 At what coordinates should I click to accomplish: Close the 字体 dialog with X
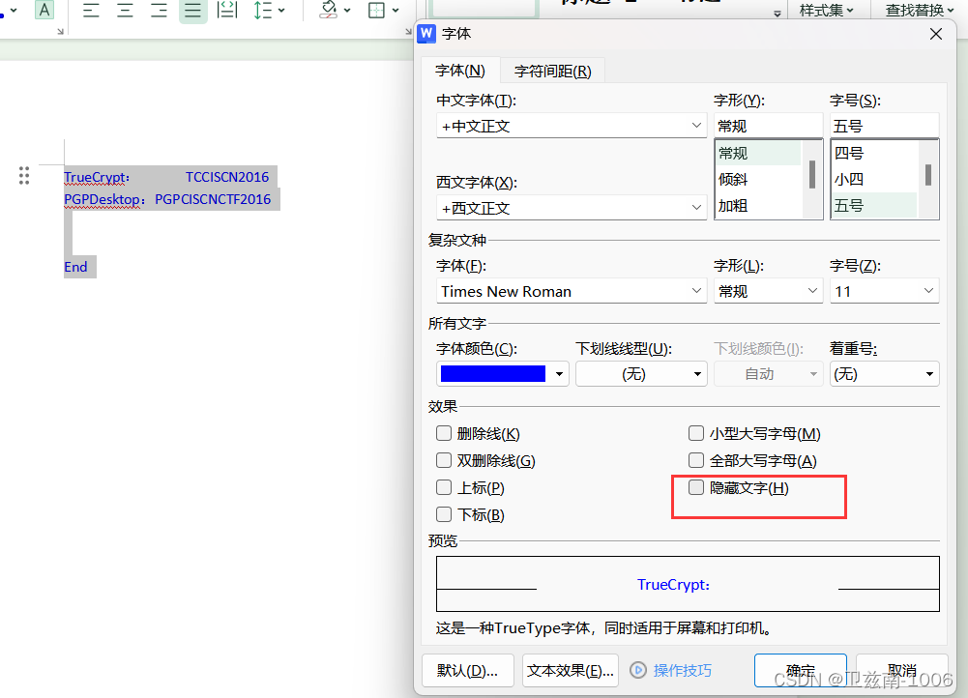point(936,34)
